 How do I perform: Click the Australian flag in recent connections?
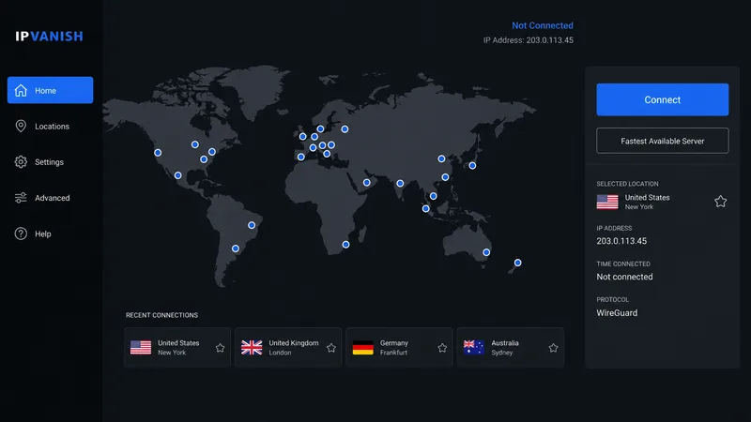[x=474, y=347]
